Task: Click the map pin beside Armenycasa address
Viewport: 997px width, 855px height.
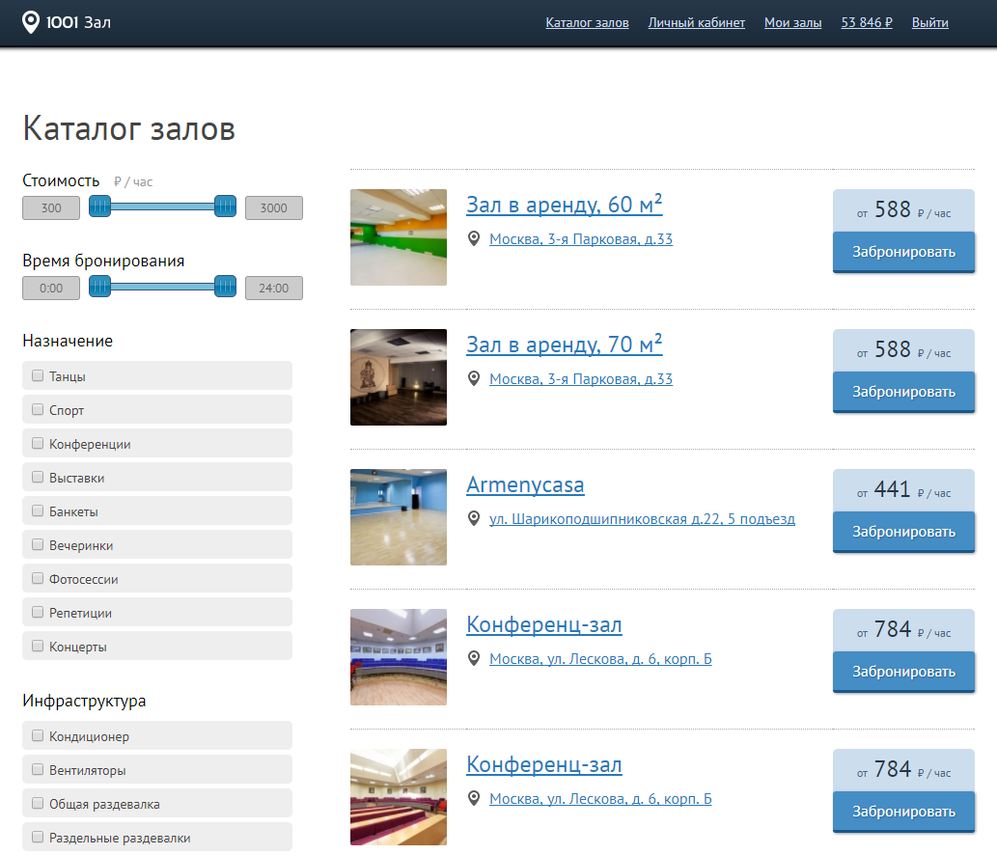Action: [x=474, y=519]
